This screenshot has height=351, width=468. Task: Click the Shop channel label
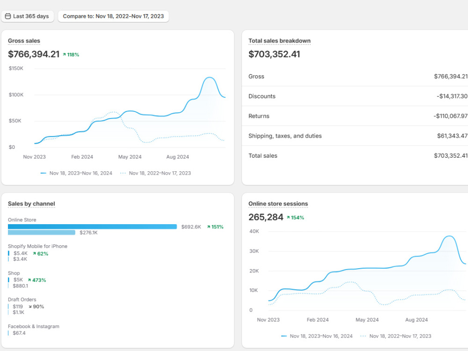(14, 273)
